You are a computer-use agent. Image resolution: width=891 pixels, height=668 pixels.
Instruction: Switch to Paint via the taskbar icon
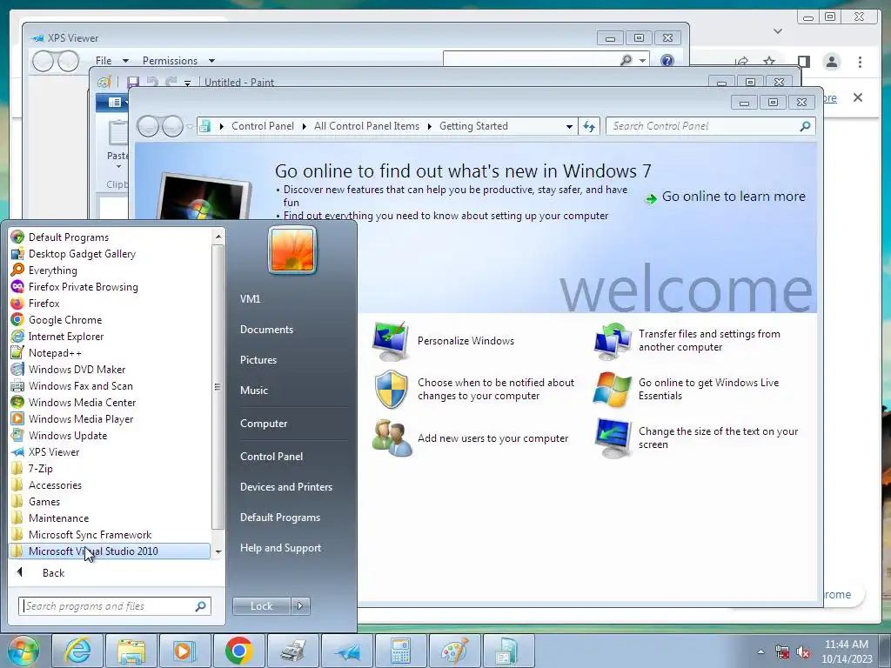(454, 651)
